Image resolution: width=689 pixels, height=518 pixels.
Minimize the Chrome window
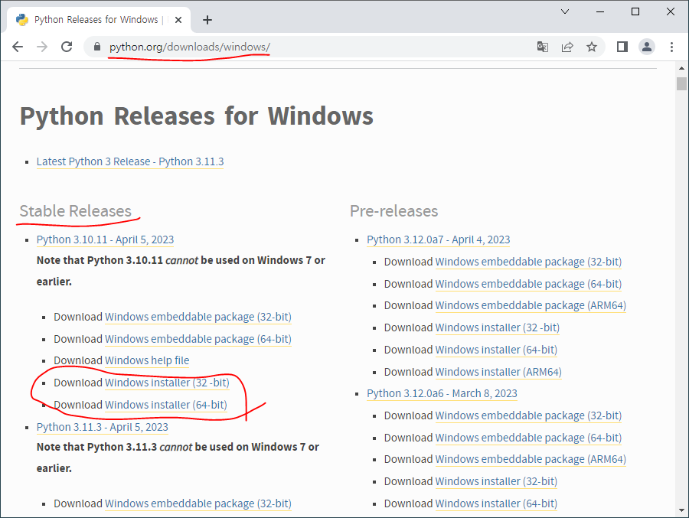600,11
